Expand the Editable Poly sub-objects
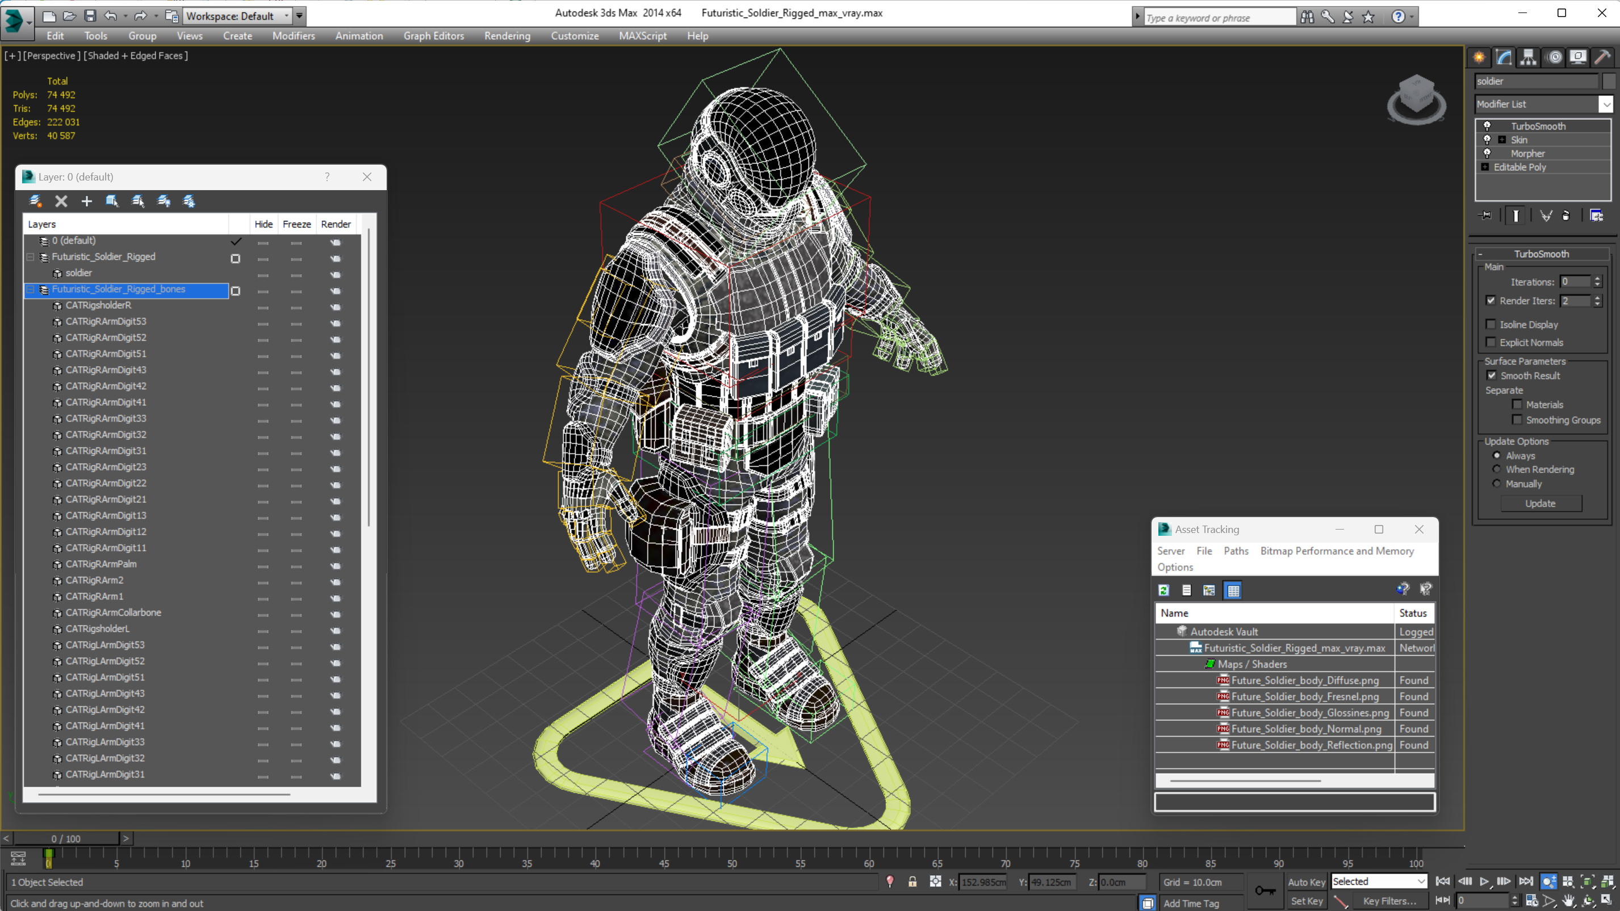The width and height of the screenshot is (1620, 911). (x=1485, y=167)
